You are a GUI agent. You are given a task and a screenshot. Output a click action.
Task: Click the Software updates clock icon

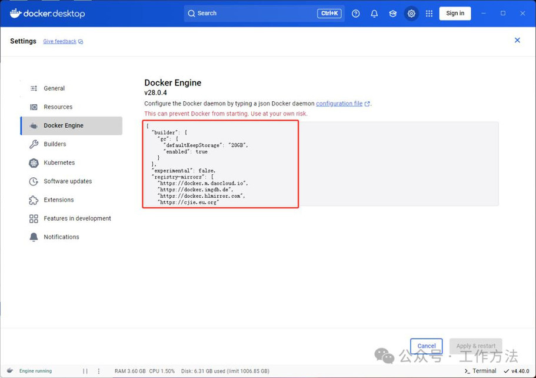34,181
